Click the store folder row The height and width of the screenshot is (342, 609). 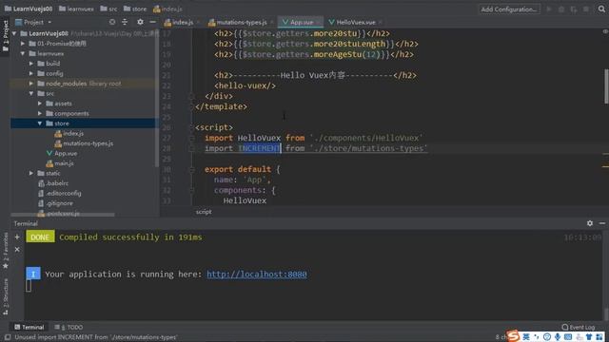click(84, 123)
